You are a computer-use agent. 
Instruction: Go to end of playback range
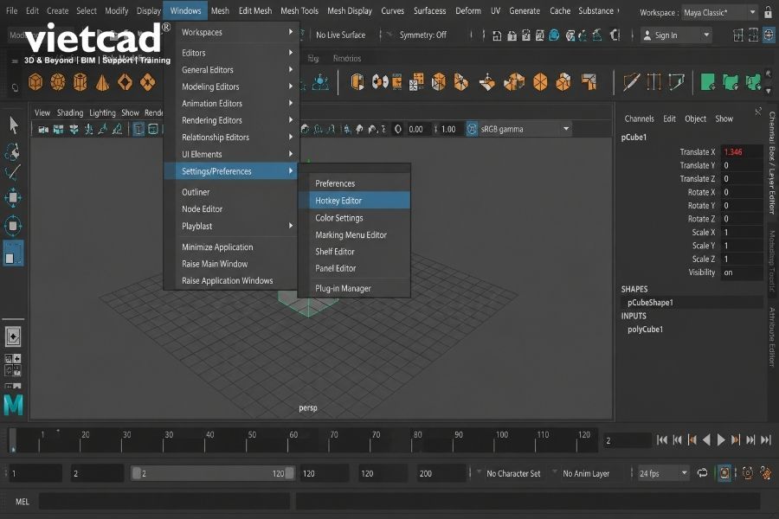pyautogui.click(x=766, y=440)
